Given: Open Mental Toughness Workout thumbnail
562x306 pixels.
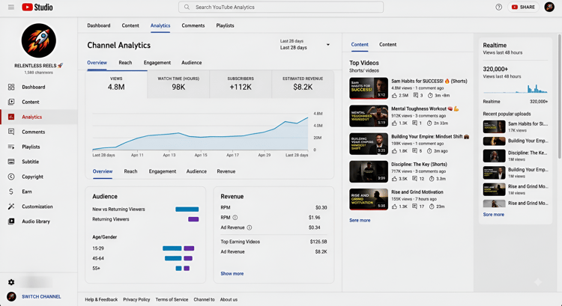Looking at the screenshot, I should [x=369, y=116].
